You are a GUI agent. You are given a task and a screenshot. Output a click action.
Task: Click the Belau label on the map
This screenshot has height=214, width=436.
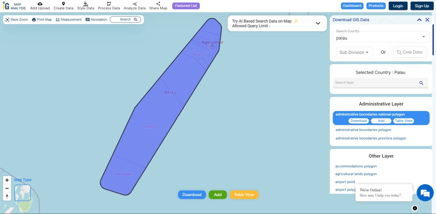point(170,92)
